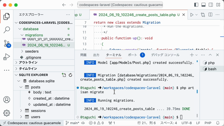Click the notifications bell in status bar
The image size is (224, 126).
click(218, 123)
